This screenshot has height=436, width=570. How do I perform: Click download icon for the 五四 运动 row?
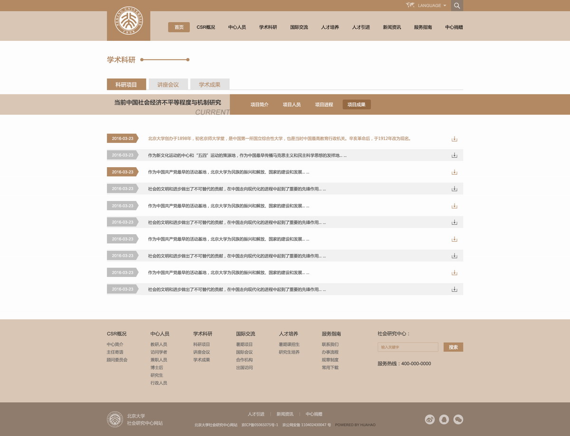[x=454, y=155]
